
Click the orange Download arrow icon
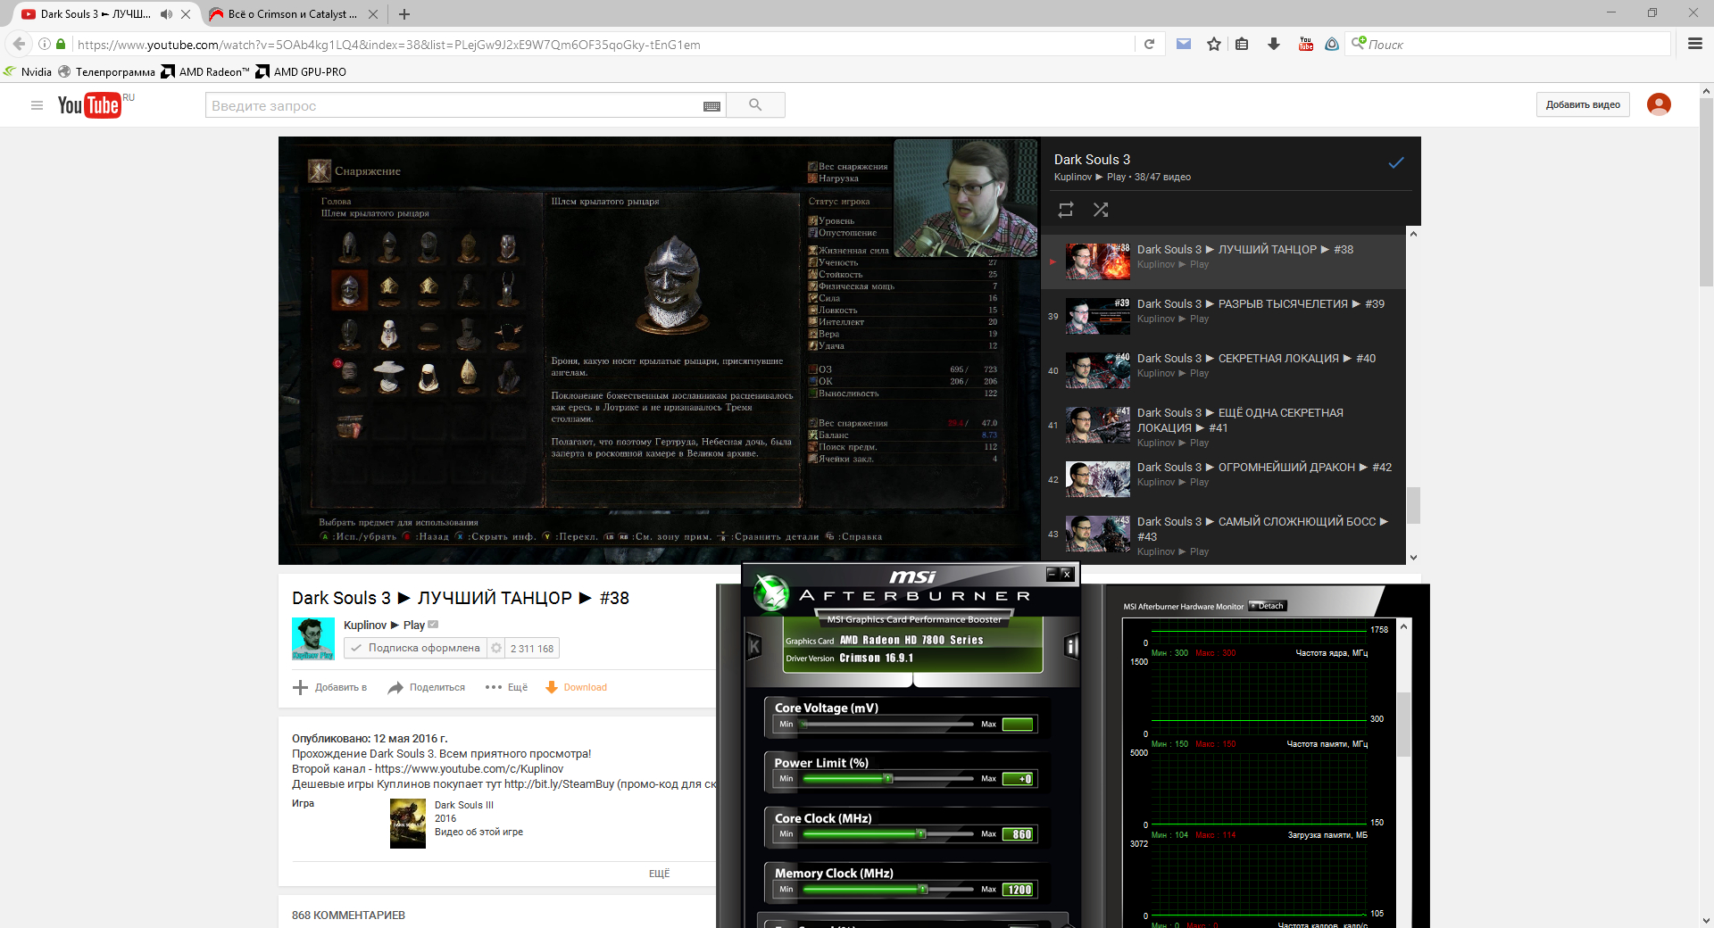(x=552, y=687)
